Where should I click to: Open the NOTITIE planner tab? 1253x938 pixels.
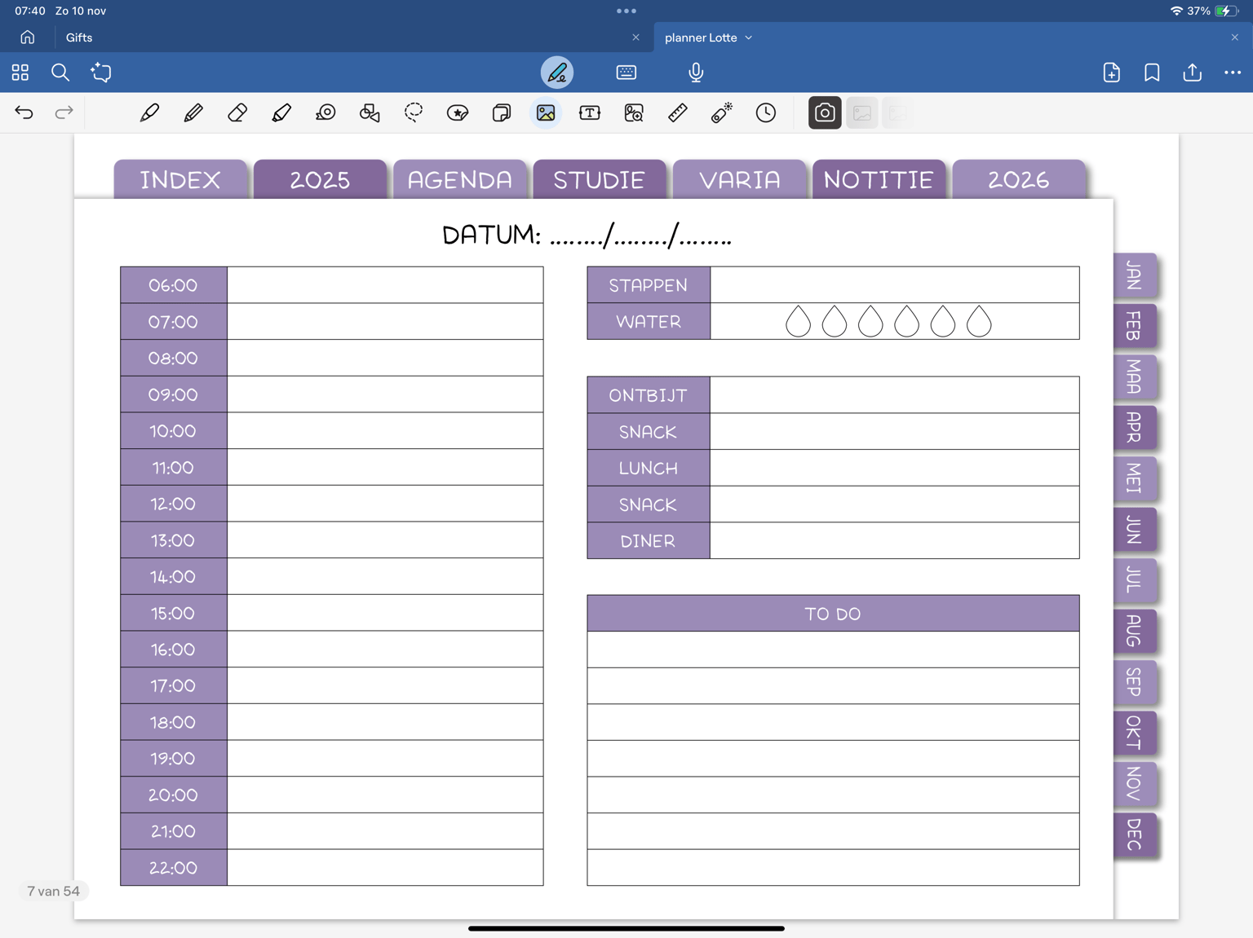coord(879,179)
